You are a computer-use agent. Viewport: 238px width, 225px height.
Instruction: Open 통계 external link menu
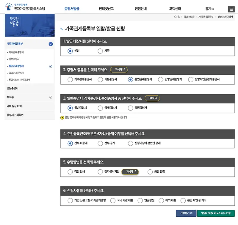coord(209,9)
